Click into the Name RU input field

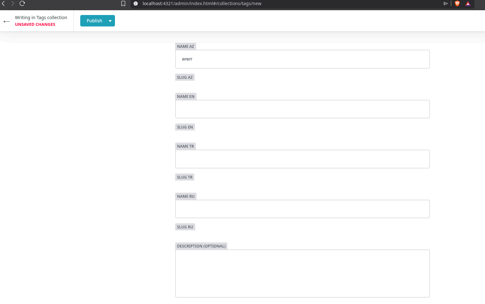pos(302,209)
